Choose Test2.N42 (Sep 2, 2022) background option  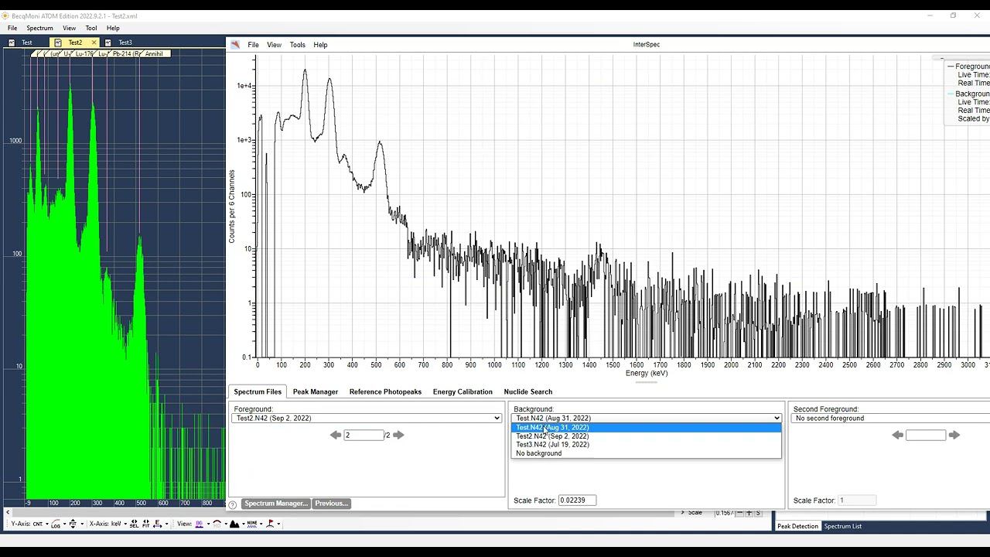[646, 436]
